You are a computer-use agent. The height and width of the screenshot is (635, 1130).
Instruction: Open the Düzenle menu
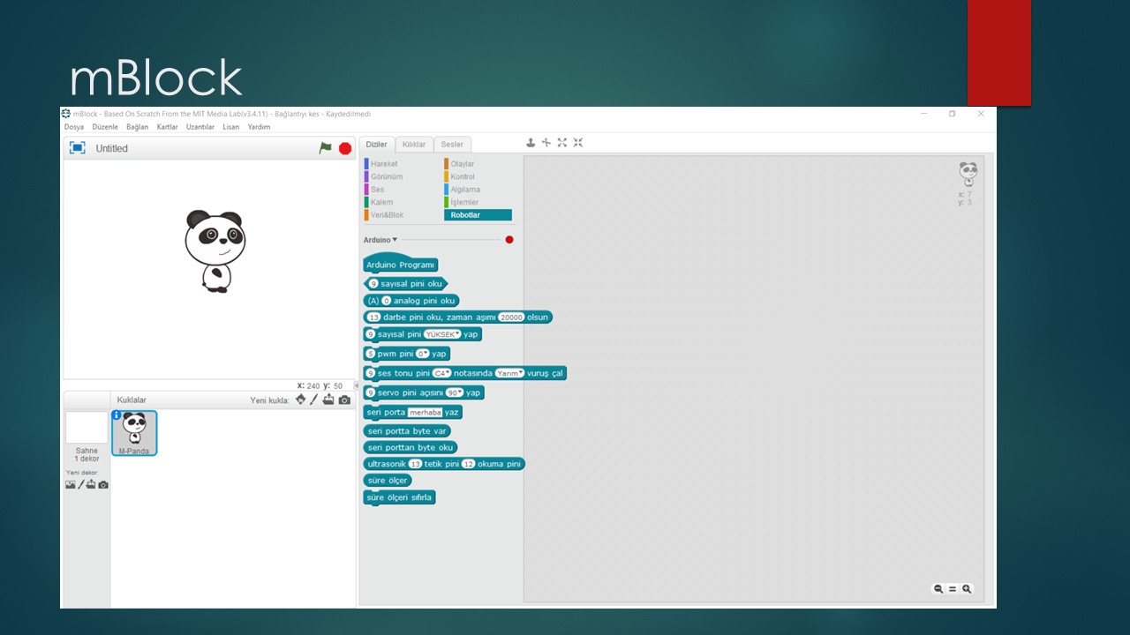pos(105,127)
